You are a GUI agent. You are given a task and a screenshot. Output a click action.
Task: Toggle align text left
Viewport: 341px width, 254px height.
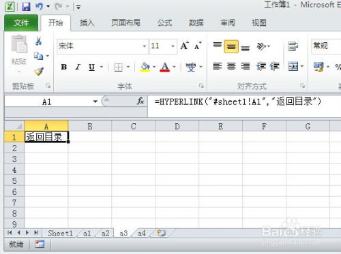(x=217, y=66)
